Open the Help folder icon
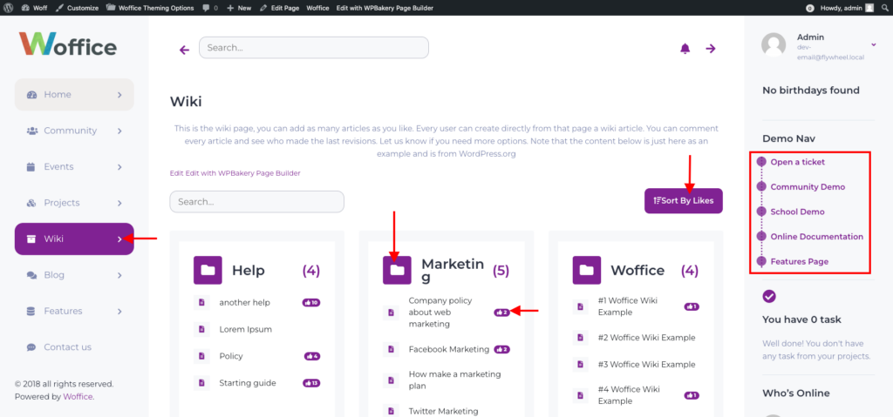This screenshot has width=893, height=417. click(x=208, y=270)
